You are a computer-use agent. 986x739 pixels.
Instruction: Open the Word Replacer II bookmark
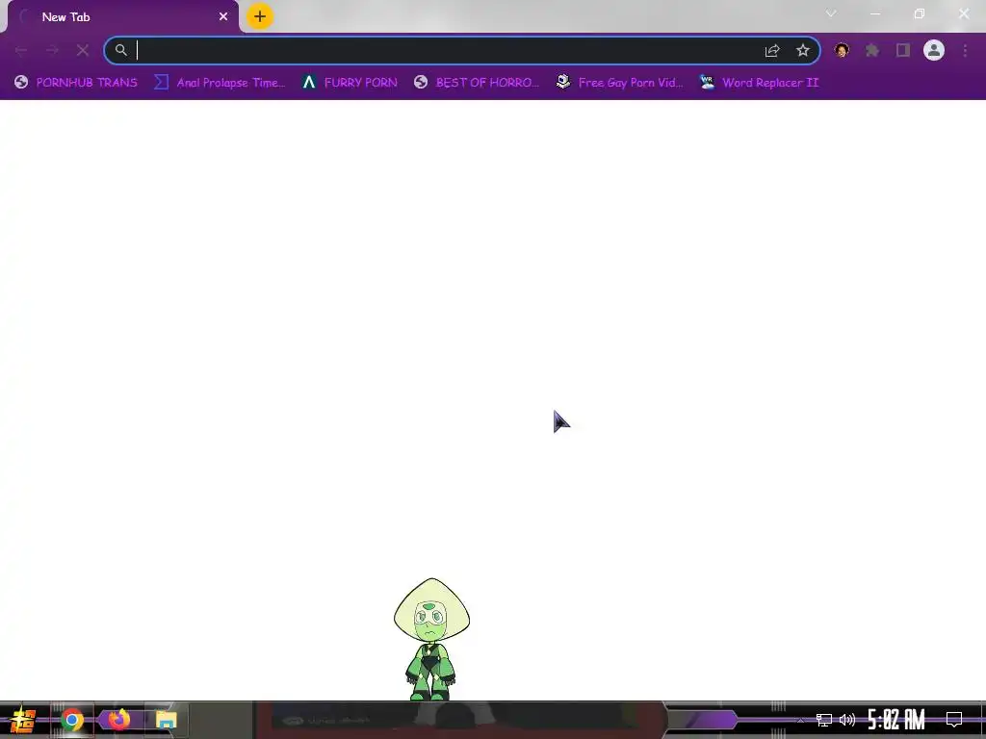point(759,83)
